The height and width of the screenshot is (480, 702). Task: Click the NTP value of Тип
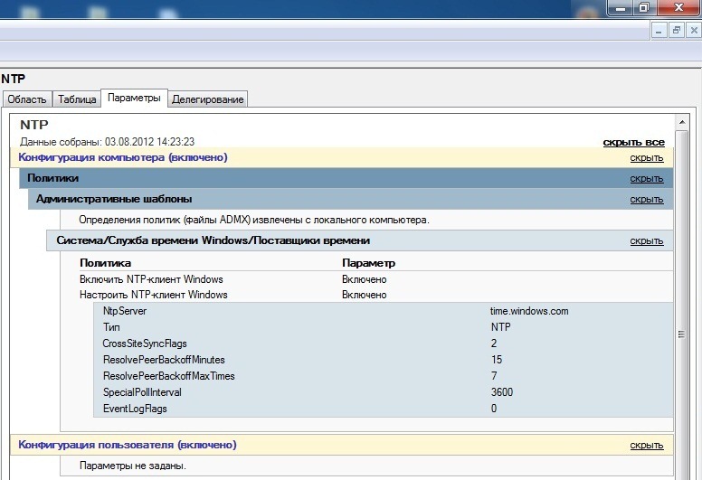point(500,327)
